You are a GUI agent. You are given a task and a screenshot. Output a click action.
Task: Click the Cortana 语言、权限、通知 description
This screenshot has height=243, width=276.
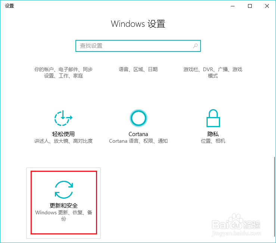point(138,141)
